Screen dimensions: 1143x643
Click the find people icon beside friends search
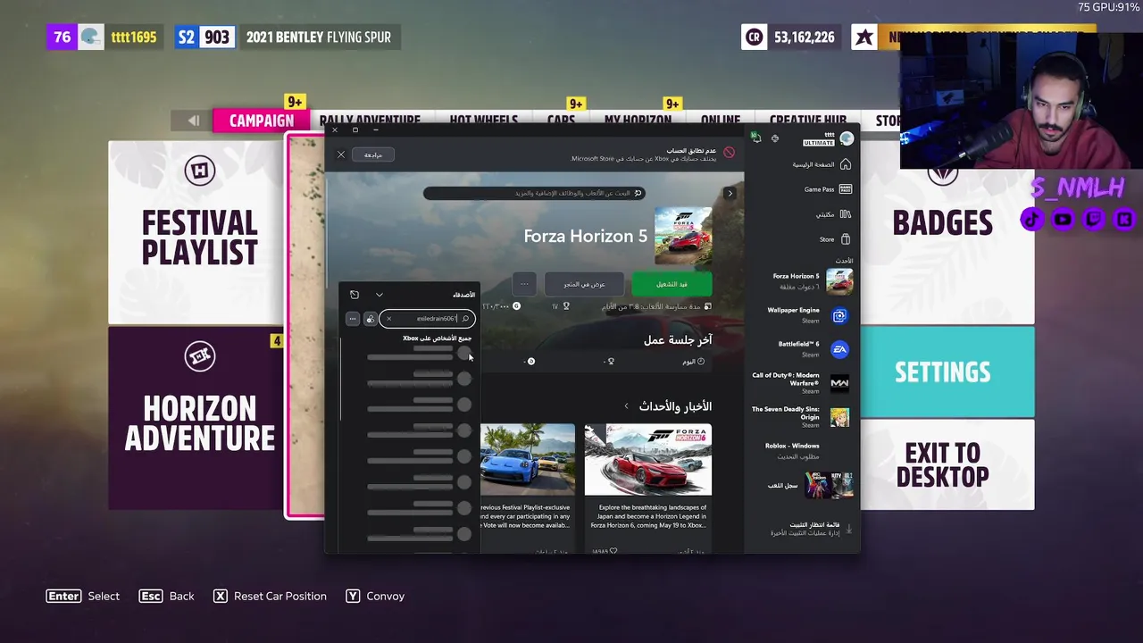(370, 319)
